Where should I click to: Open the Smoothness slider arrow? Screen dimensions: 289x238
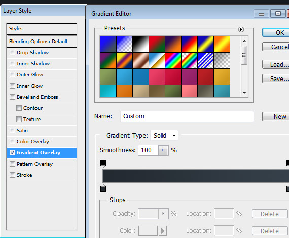[x=163, y=150]
